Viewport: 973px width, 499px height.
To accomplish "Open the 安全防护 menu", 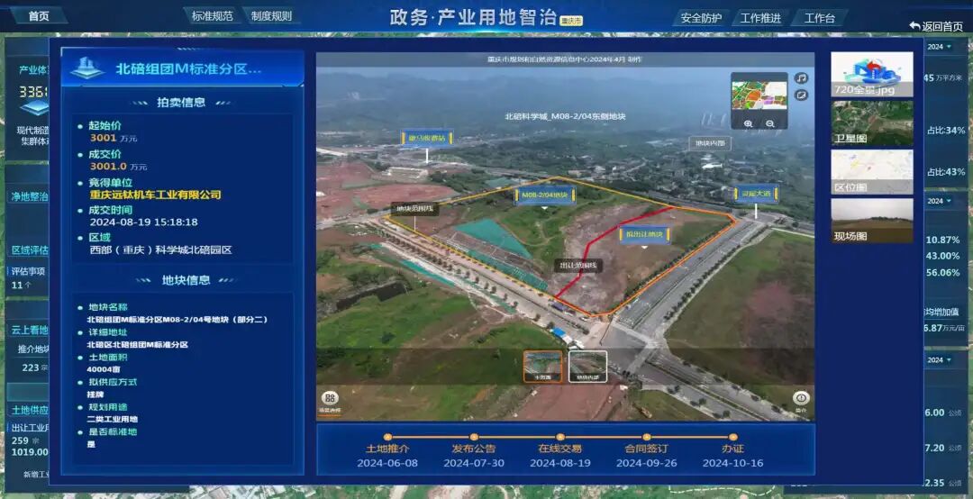I will coord(701,18).
